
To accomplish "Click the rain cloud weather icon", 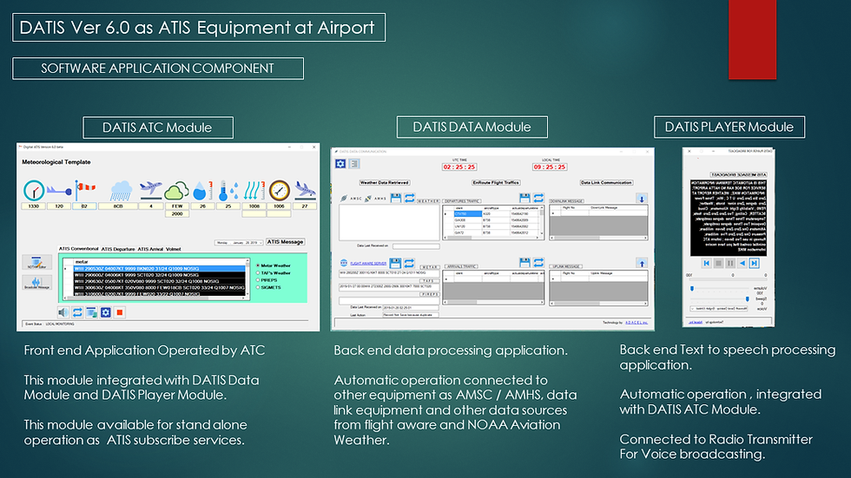I will (121, 191).
